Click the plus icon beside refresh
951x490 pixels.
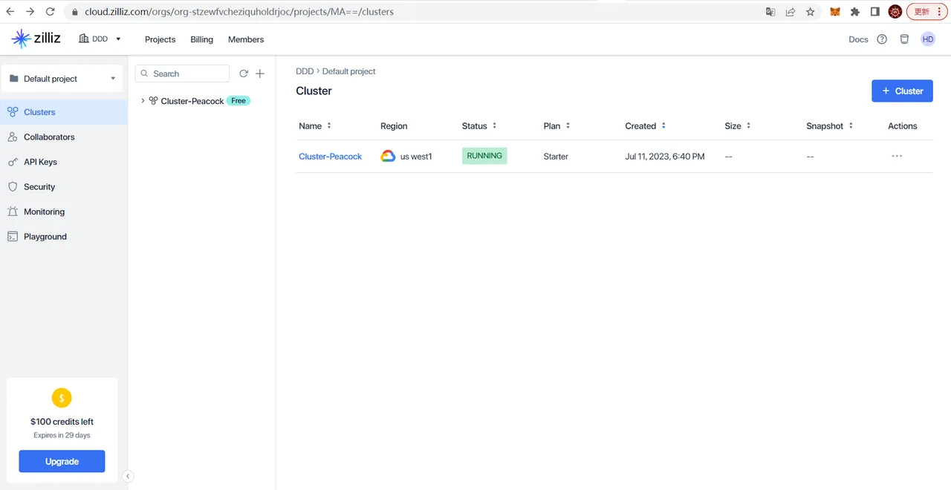click(260, 73)
